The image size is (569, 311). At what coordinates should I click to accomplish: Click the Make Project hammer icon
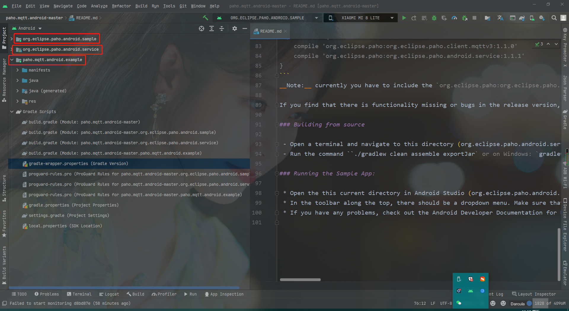[x=205, y=18]
